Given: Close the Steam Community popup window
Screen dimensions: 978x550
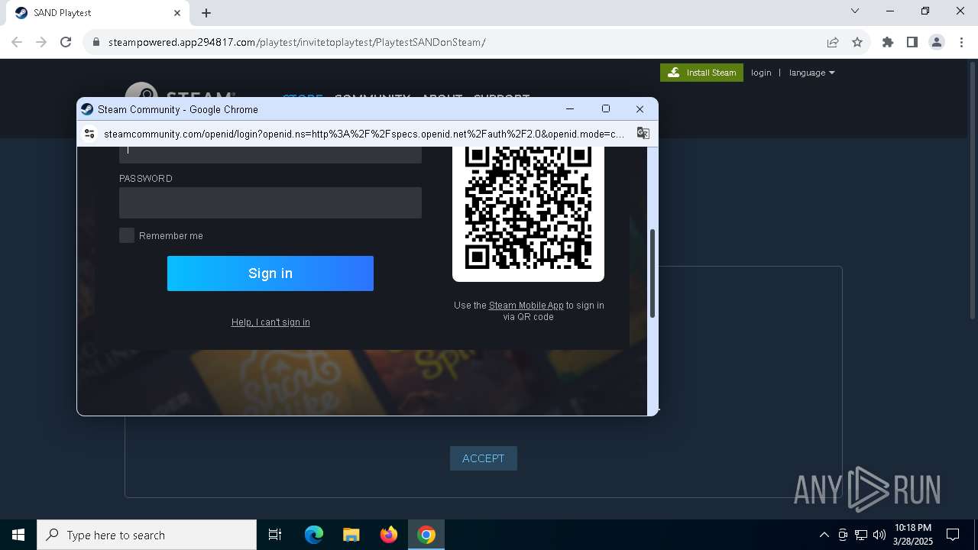Looking at the screenshot, I should pyautogui.click(x=640, y=109).
